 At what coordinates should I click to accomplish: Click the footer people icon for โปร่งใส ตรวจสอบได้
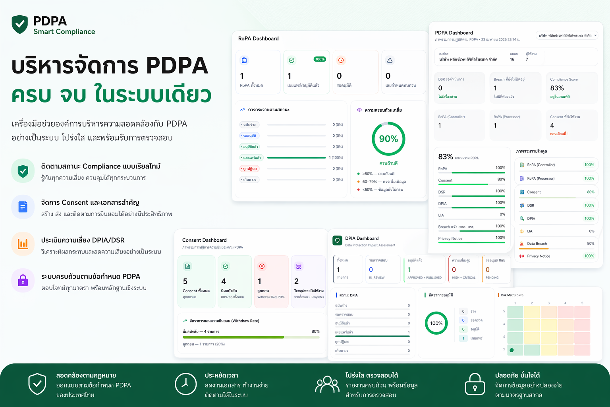(x=327, y=384)
